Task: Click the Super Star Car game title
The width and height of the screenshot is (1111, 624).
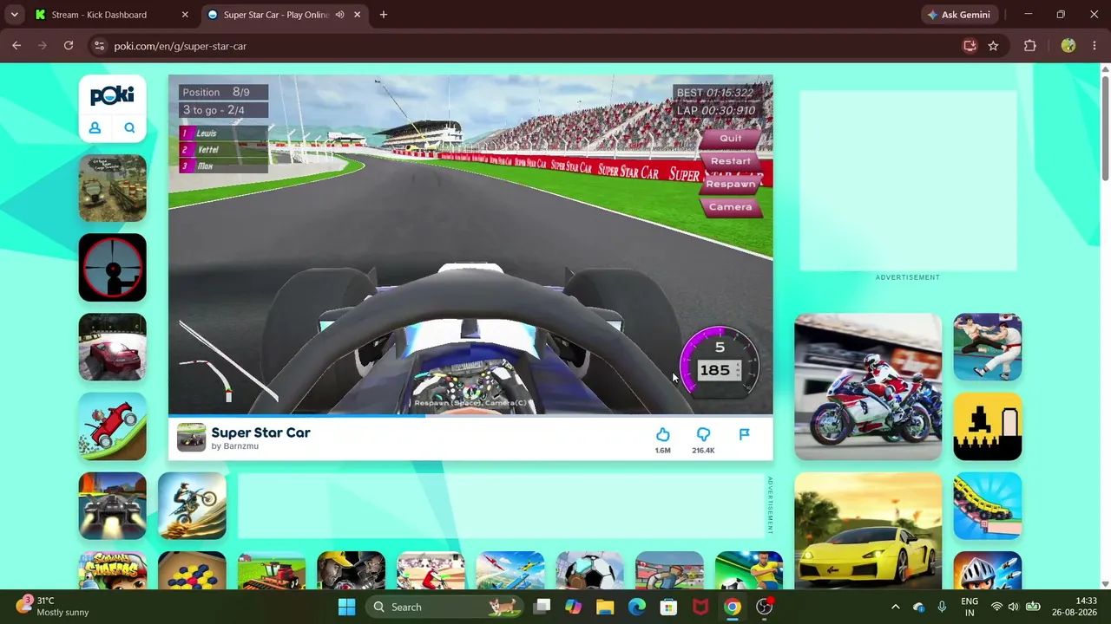Action: 260,432
